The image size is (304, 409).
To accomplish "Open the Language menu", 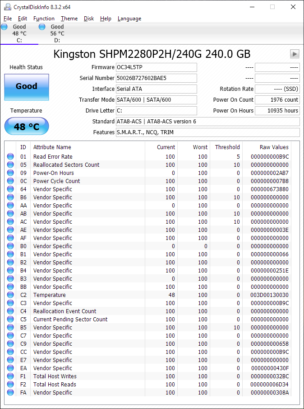I will (129, 19).
